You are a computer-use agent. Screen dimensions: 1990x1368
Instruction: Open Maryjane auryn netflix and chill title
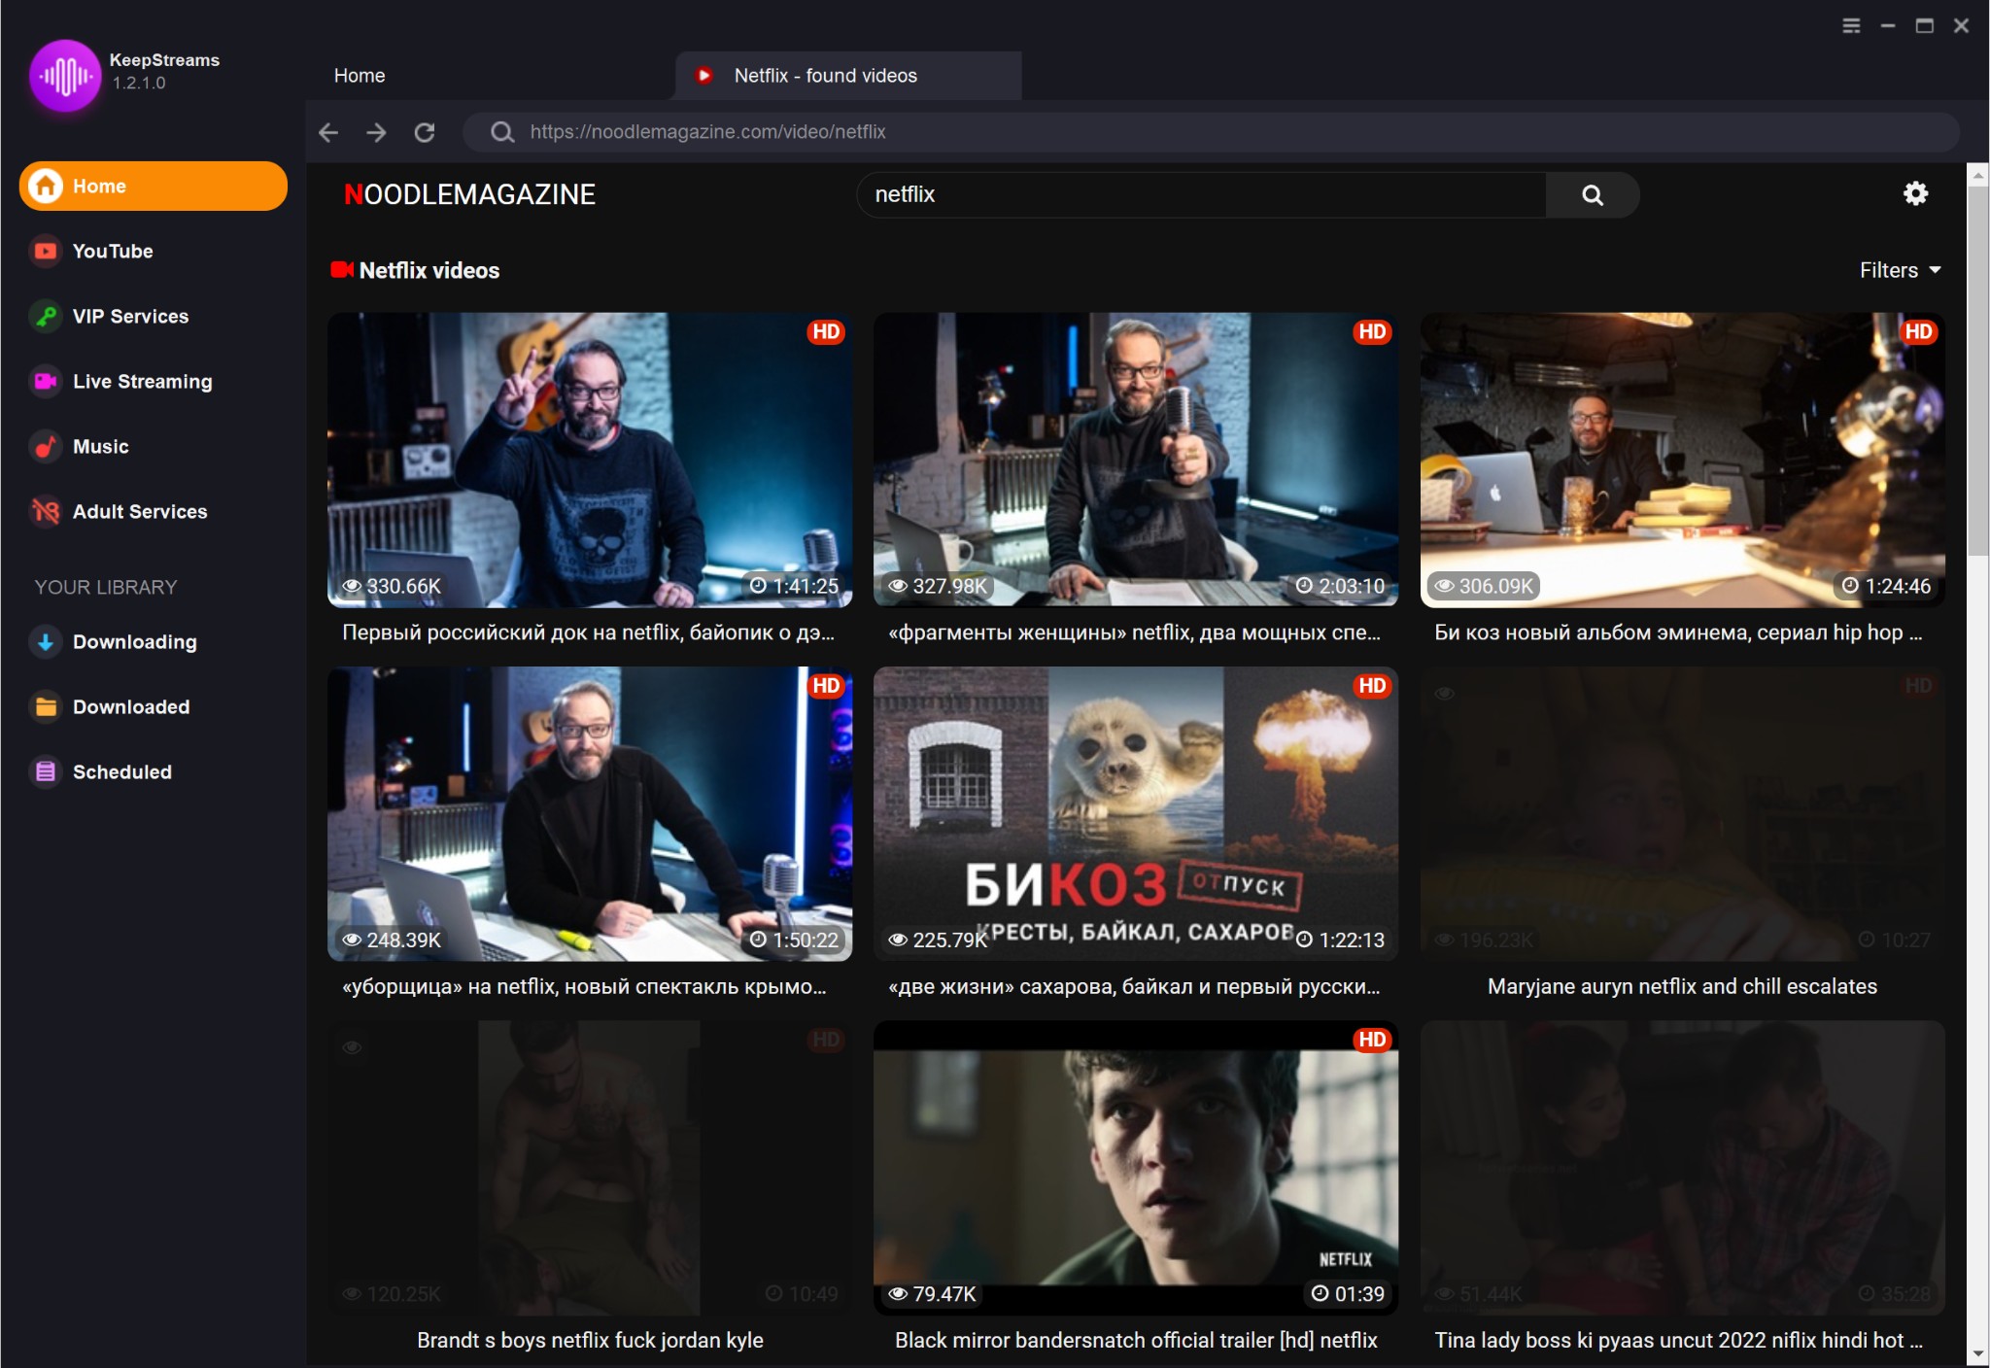click(1682, 986)
